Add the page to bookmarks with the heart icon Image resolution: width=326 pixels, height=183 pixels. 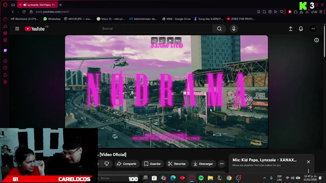tap(281, 12)
